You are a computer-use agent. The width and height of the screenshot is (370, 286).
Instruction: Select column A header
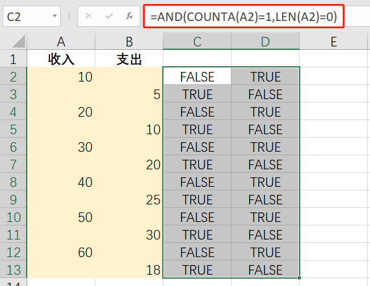tap(61, 42)
